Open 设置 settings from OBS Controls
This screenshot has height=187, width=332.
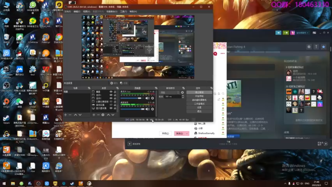(199, 108)
